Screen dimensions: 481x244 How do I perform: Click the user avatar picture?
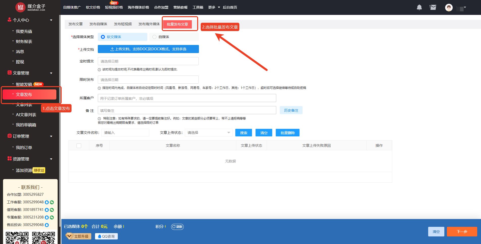click(449, 8)
